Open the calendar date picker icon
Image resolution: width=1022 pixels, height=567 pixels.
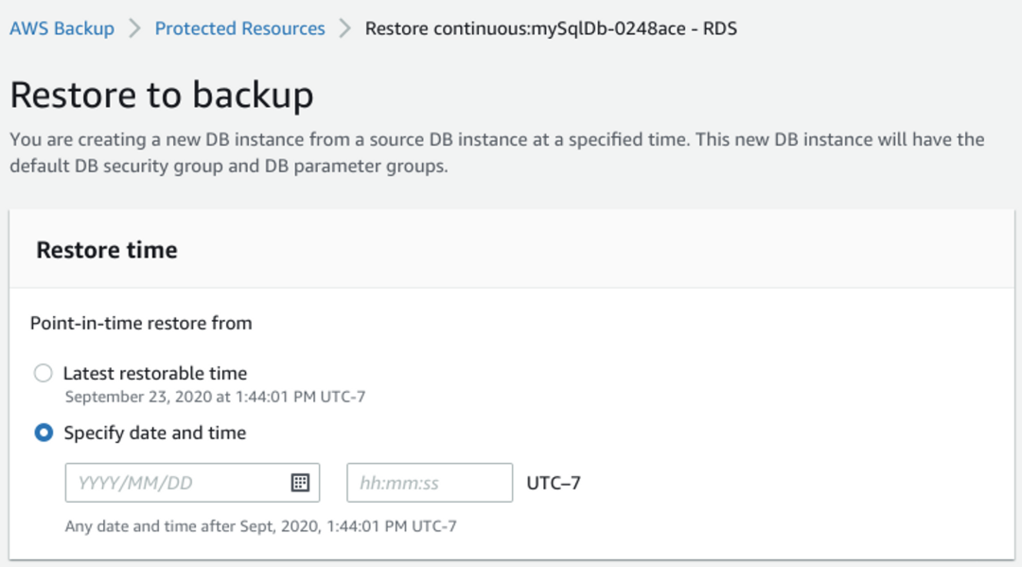click(300, 483)
